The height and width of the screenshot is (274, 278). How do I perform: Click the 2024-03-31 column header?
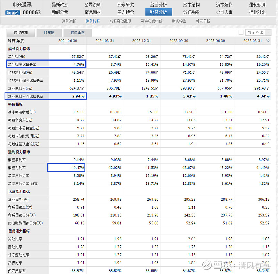coord(105,41)
